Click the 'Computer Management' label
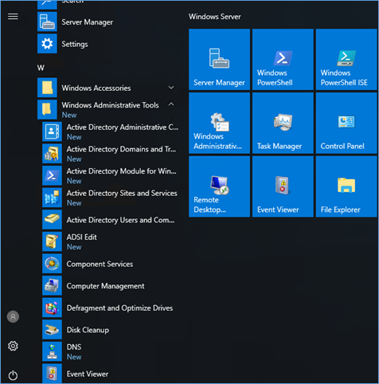The height and width of the screenshot is (384, 379). [105, 286]
